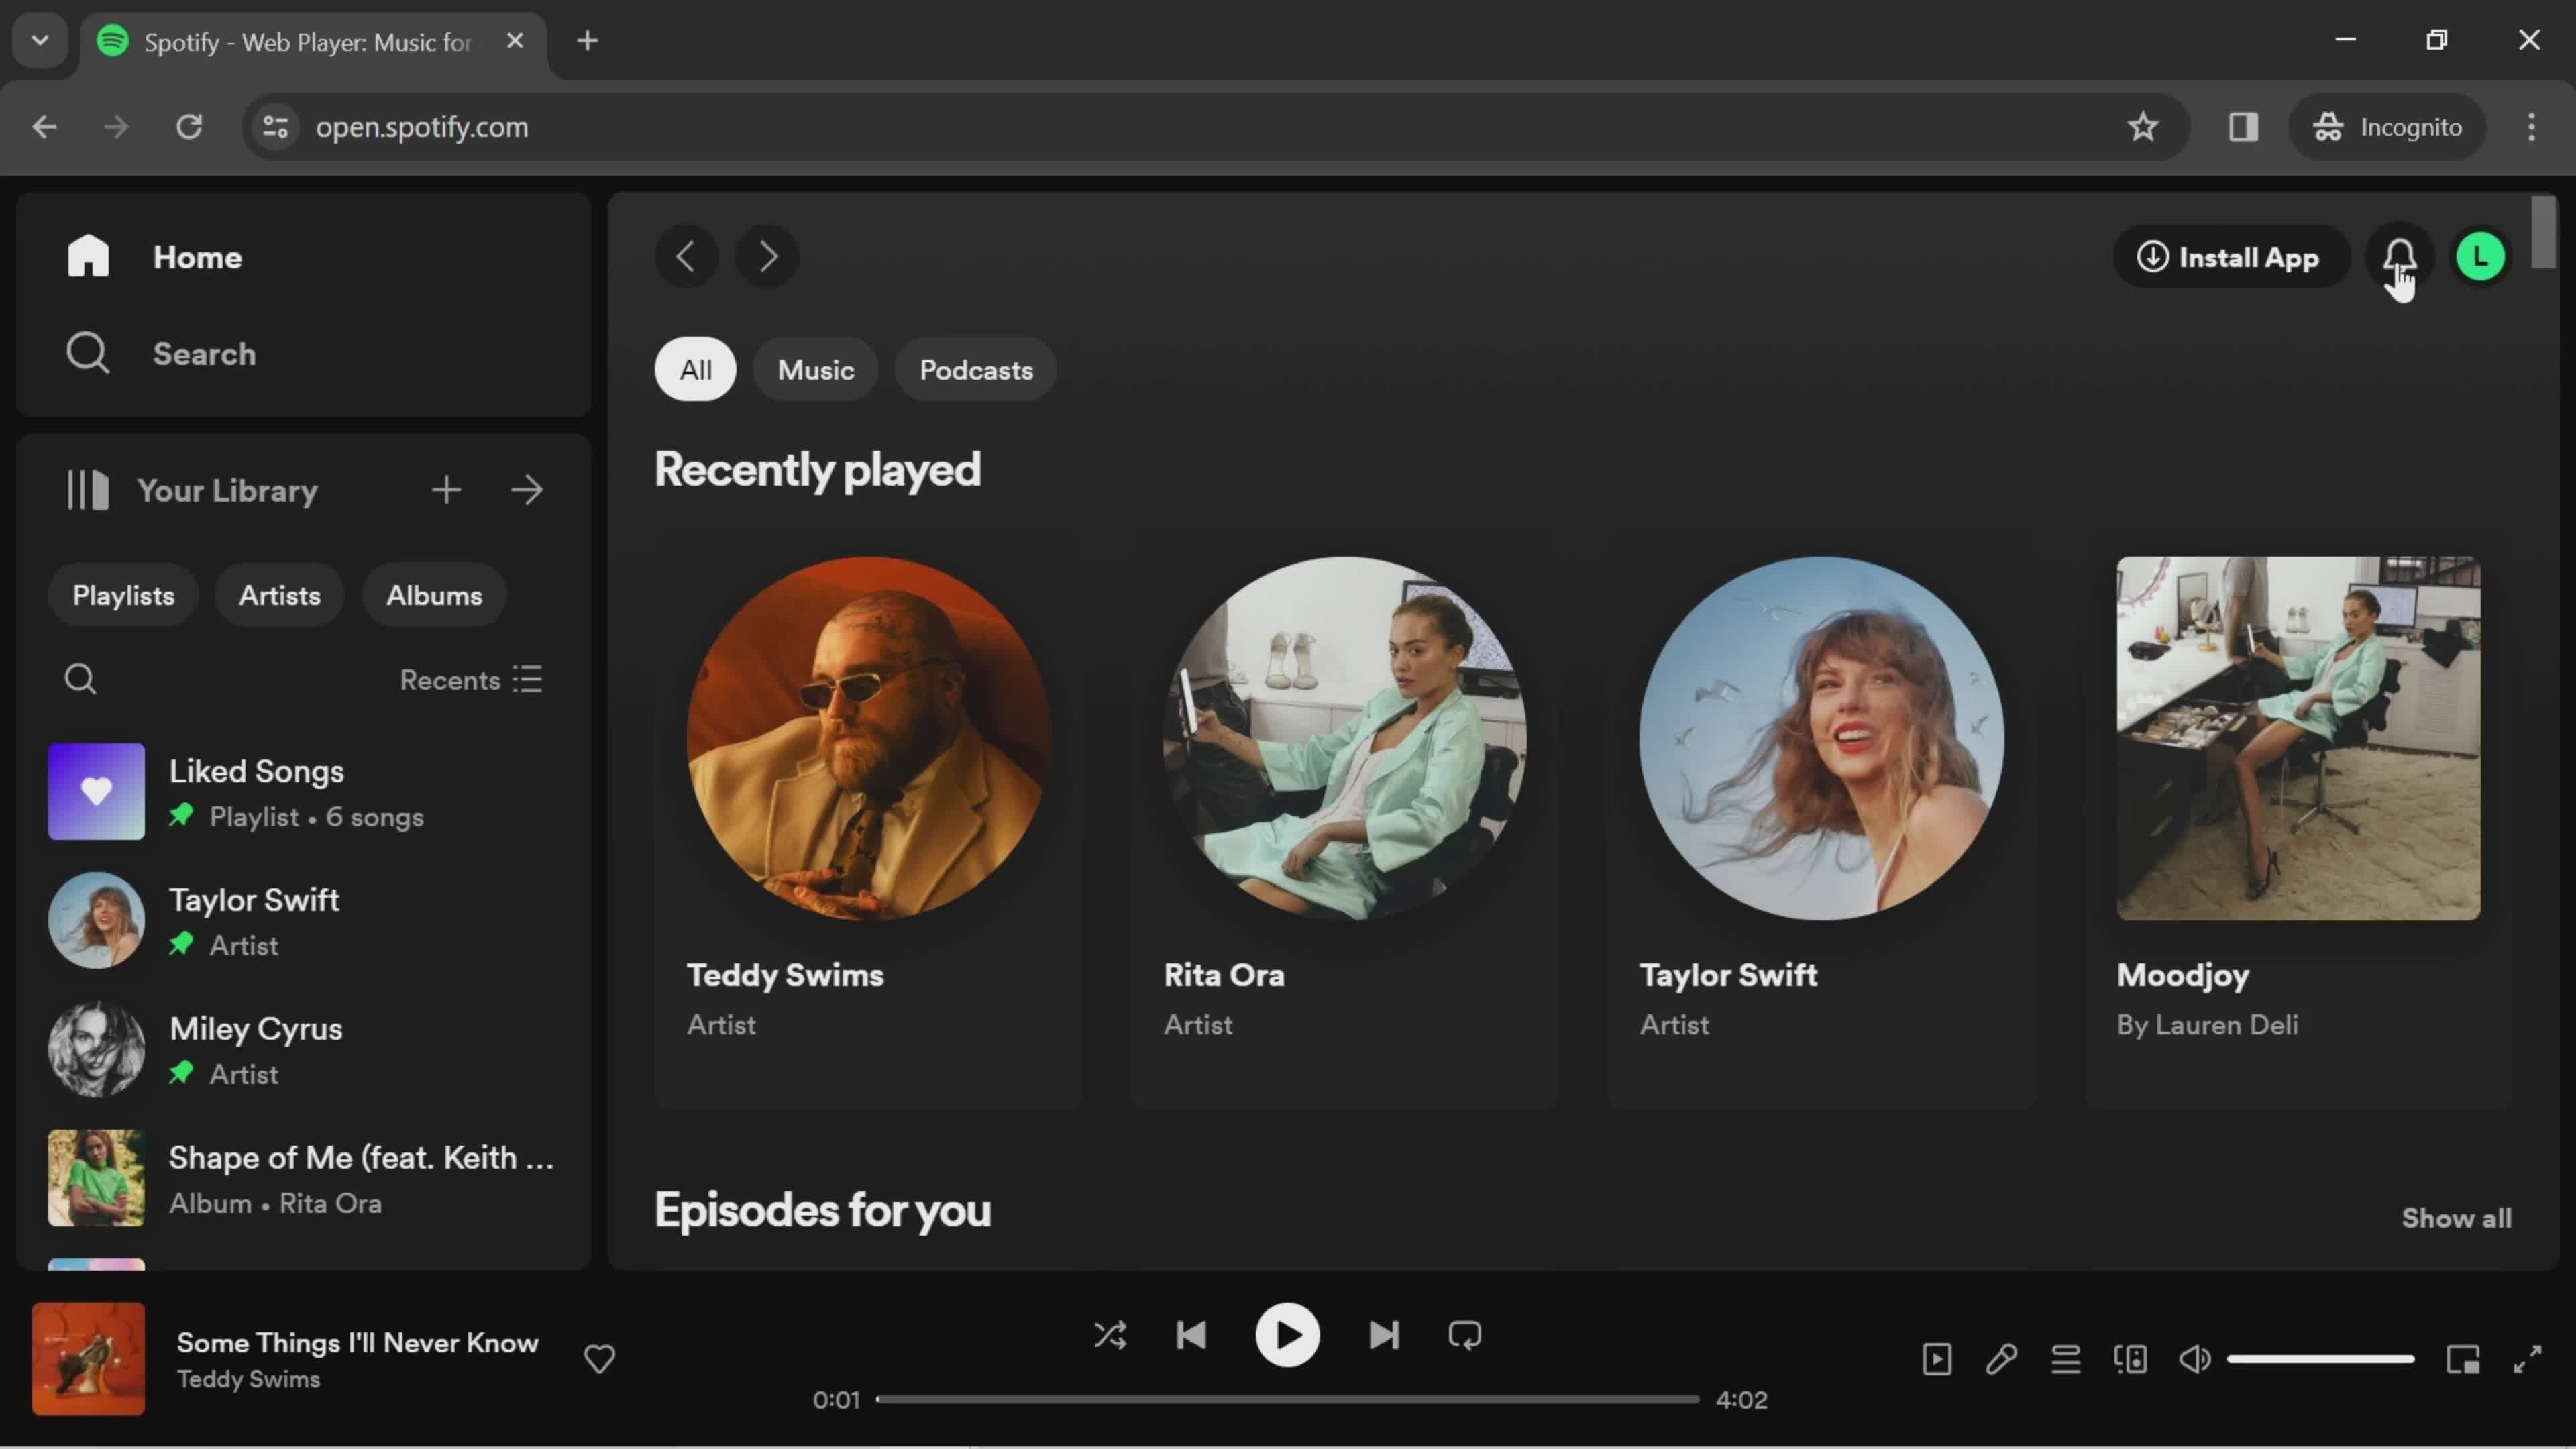Enter full screen player mode

click(2527, 1359)
